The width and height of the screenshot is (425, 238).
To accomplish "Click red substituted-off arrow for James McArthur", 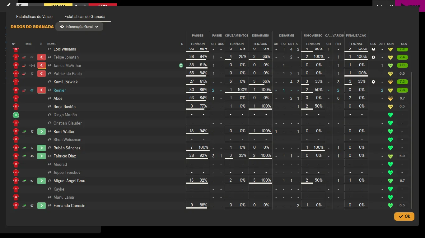I will [x=41, y=65].
